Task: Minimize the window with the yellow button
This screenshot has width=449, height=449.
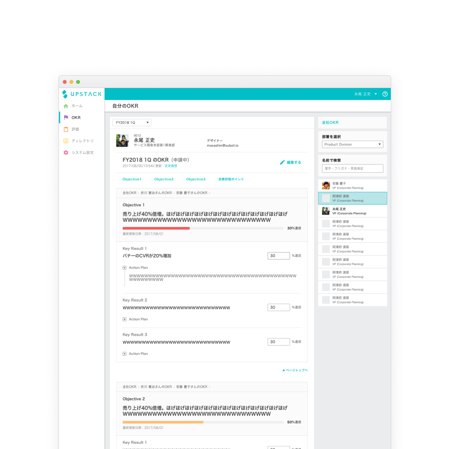Action: pos(71,82)
